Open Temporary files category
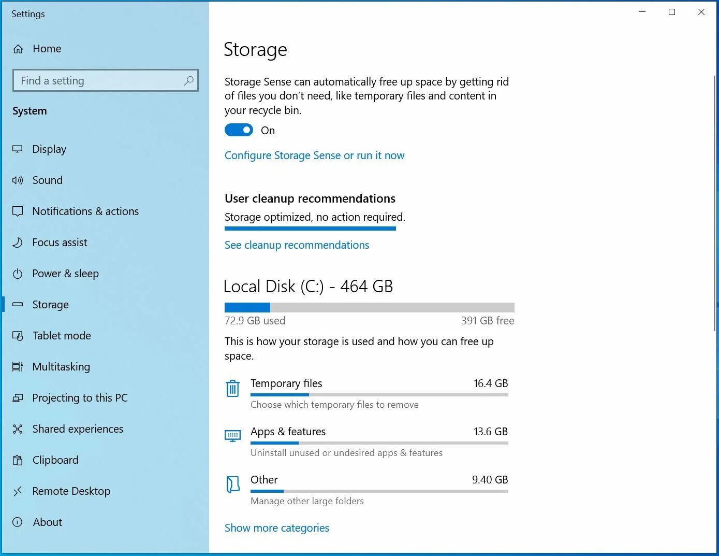Screen dimensions: 719x556 pos(366,394)
